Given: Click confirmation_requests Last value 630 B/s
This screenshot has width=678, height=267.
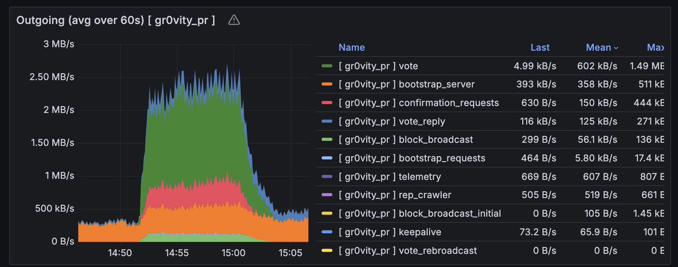Looking at the screenshot, I should click(539, 103).
